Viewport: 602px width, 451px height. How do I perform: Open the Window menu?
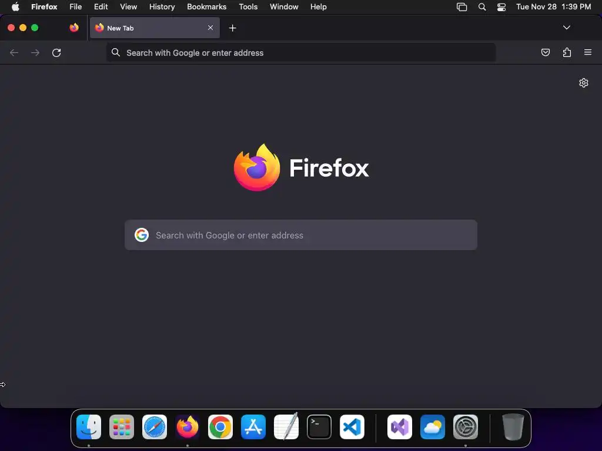pyautogui.click(x=284, y=6)
